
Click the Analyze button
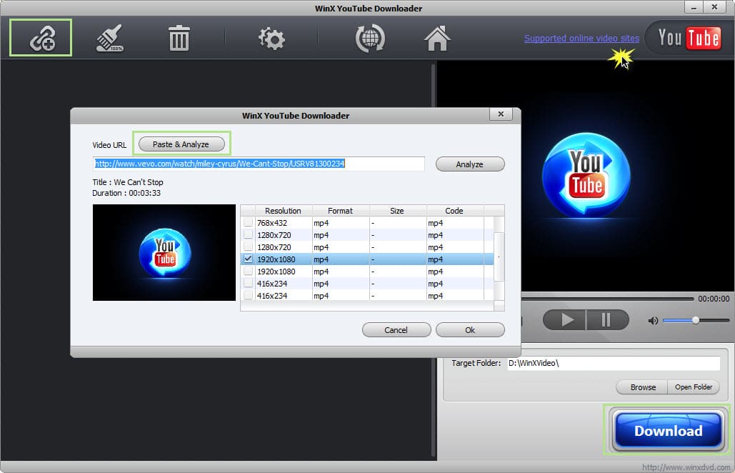[x=470, y=164]
